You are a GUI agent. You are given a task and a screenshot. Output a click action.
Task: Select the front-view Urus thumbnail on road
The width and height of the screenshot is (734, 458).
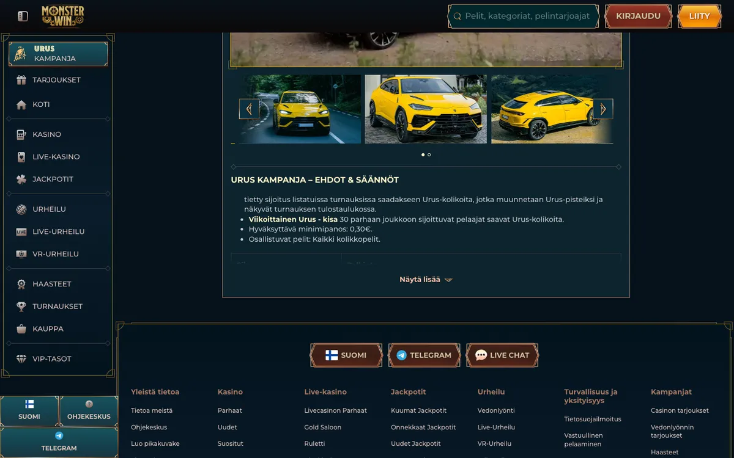(300, 109)
